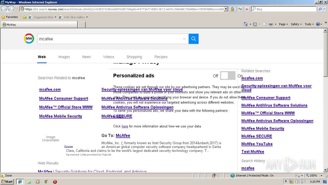Click the IE address bar URL

pyautogui.click(x=124, y=9)
